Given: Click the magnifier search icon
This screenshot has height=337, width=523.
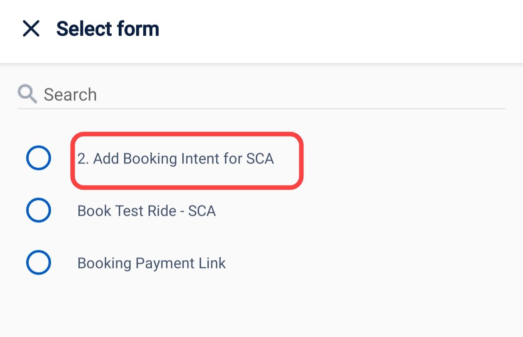Looking at the screenshot, I should pyautogui.click(x=27, y=94).
